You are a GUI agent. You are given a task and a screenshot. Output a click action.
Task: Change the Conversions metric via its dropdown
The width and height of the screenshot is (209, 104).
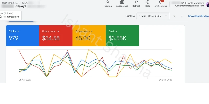pos(91,31)
